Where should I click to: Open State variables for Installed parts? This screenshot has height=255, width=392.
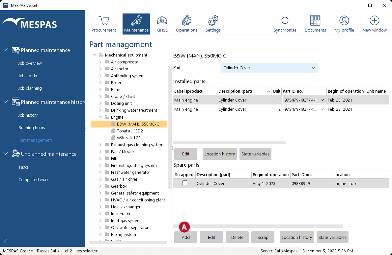255,154
